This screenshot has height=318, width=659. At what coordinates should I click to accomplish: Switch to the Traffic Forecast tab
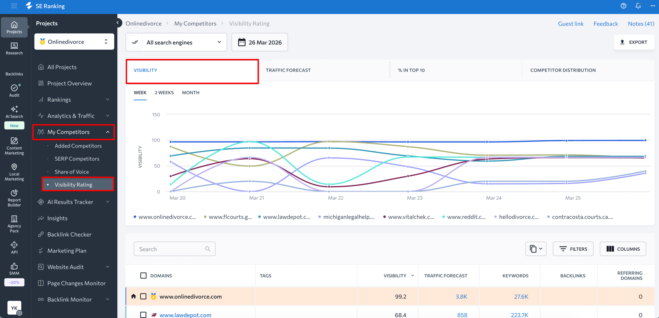pos(288,70)
